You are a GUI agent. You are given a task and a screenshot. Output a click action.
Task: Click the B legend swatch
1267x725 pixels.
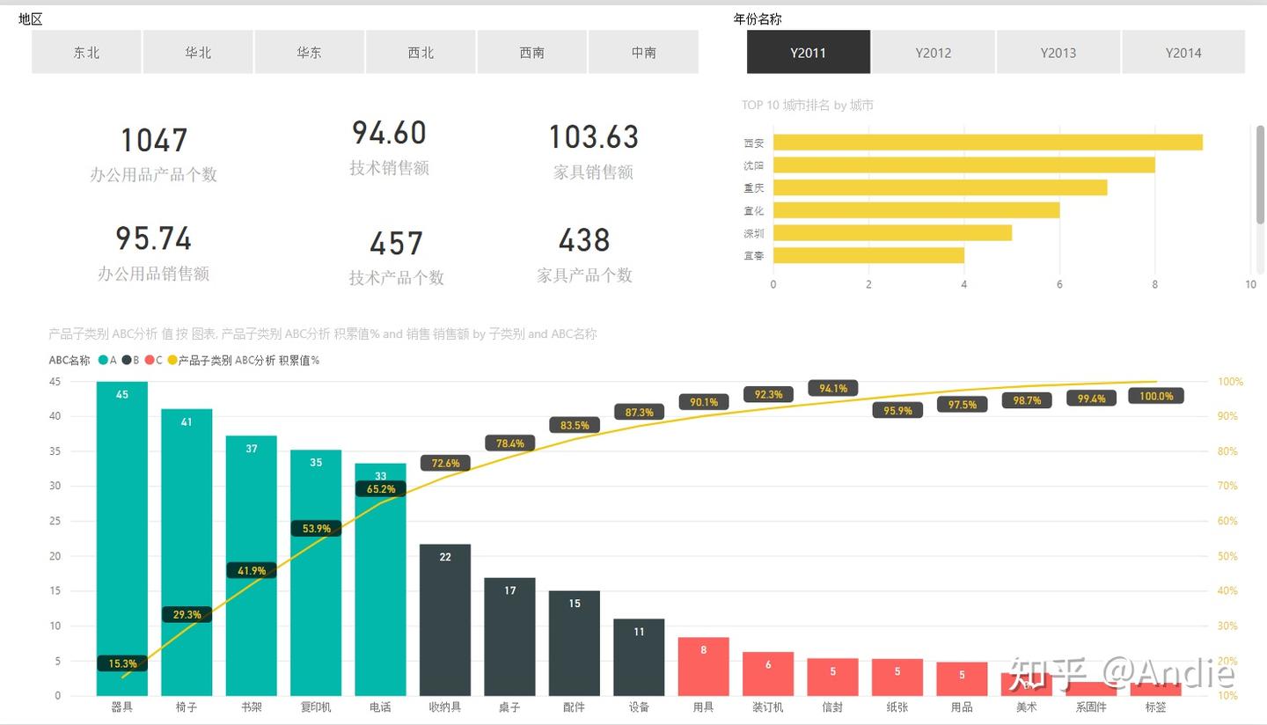point(127,360)
